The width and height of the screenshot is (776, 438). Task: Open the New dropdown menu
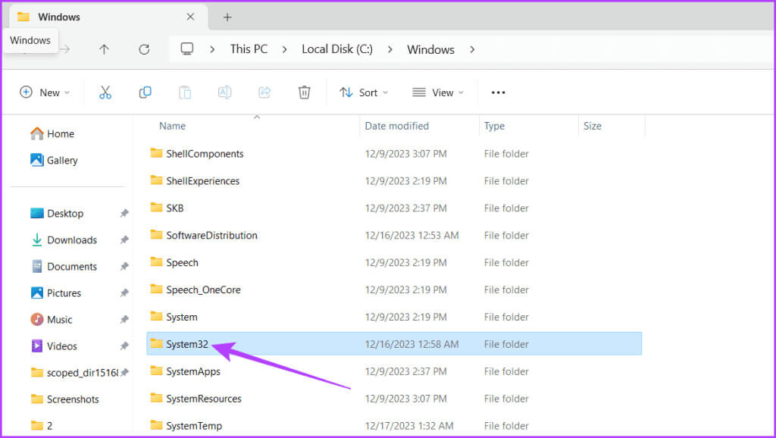pyautogui.click(x=45, y=92)
